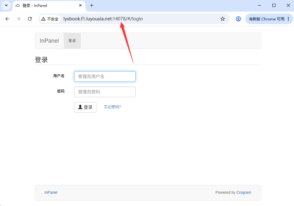Close the 登录 - InPanel tab
Image resolution: width=294 pixels, height=206 pixels.
tap(80, 5)
